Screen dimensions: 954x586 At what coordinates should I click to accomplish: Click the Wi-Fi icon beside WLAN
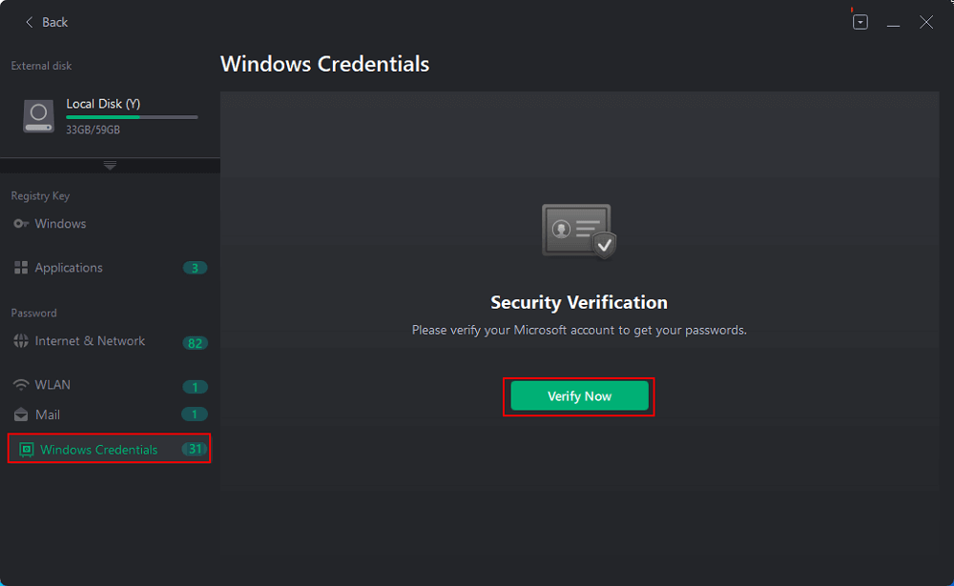(21, 385)
